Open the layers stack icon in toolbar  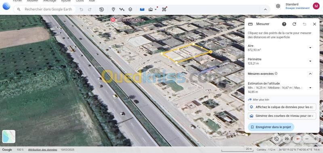tap(130, 9)
